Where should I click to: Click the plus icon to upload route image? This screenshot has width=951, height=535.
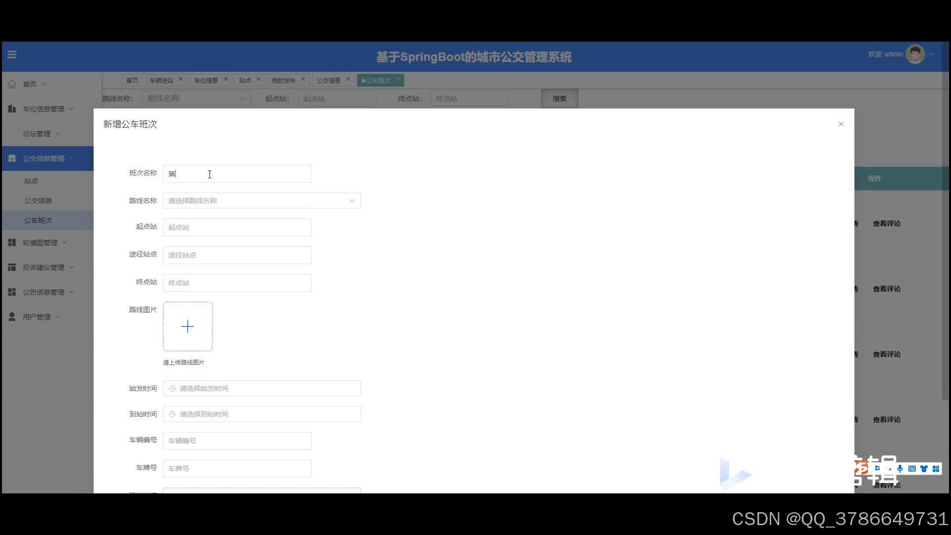(x=188, y=326)
